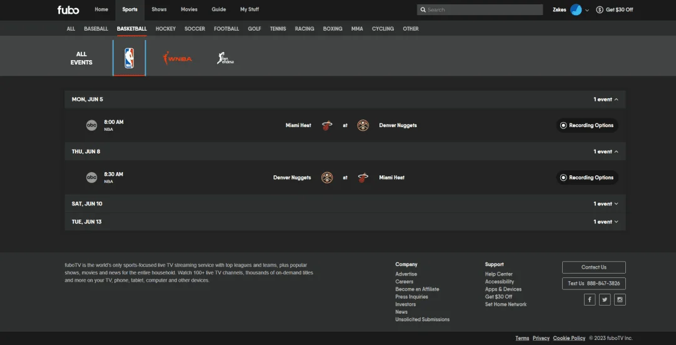
Task: Open the Shows tab
Action: pyautogui.click(x=159, y=9)
